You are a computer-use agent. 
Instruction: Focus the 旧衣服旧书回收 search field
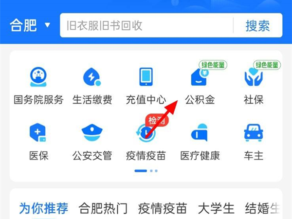(146, 25)
